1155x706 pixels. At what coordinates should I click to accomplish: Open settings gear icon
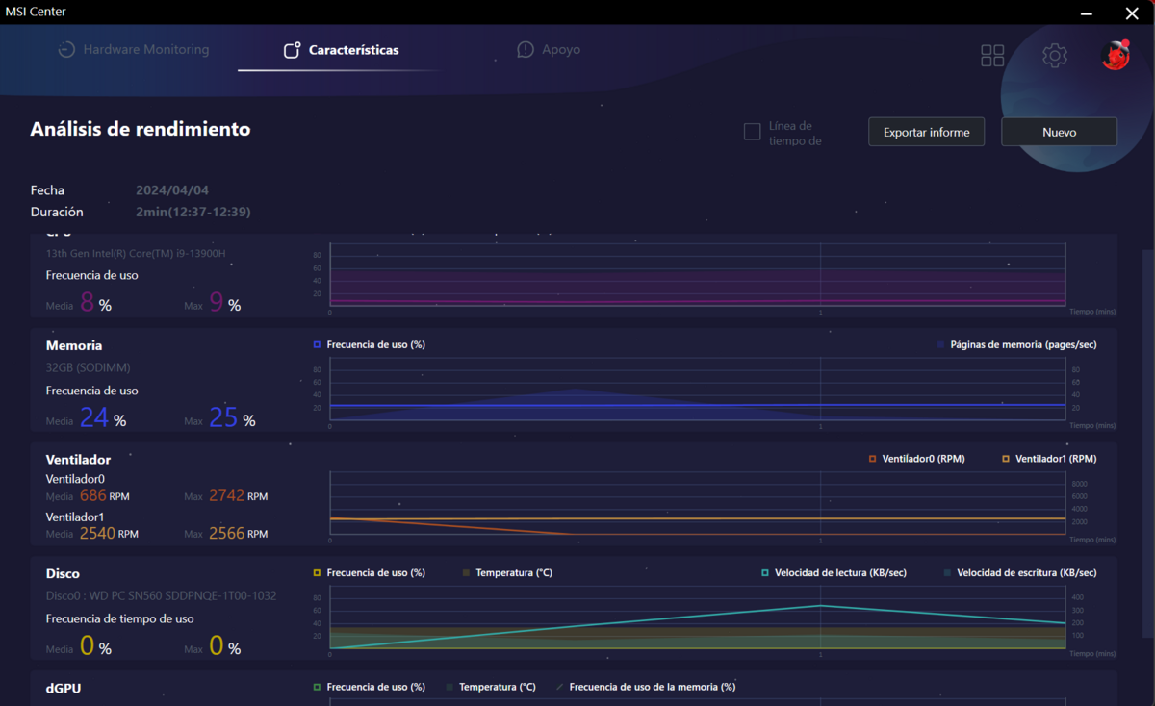point(1055,55)
